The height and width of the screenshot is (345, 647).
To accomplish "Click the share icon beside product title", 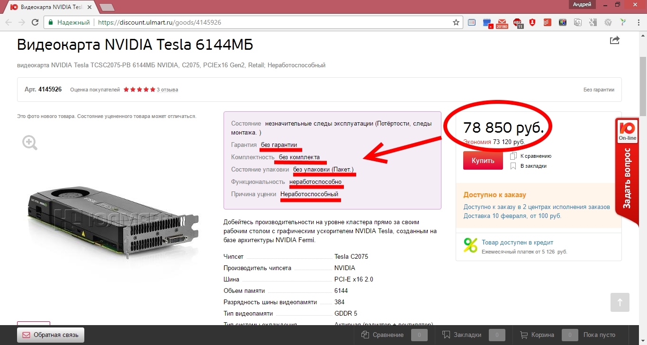I will click(x=615, y=40).
